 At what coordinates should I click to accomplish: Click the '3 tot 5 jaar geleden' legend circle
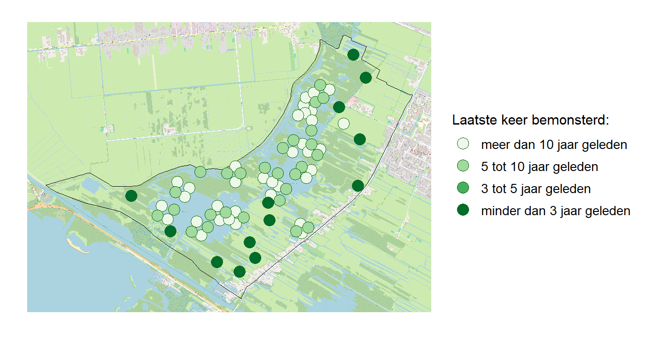[463, 188]
